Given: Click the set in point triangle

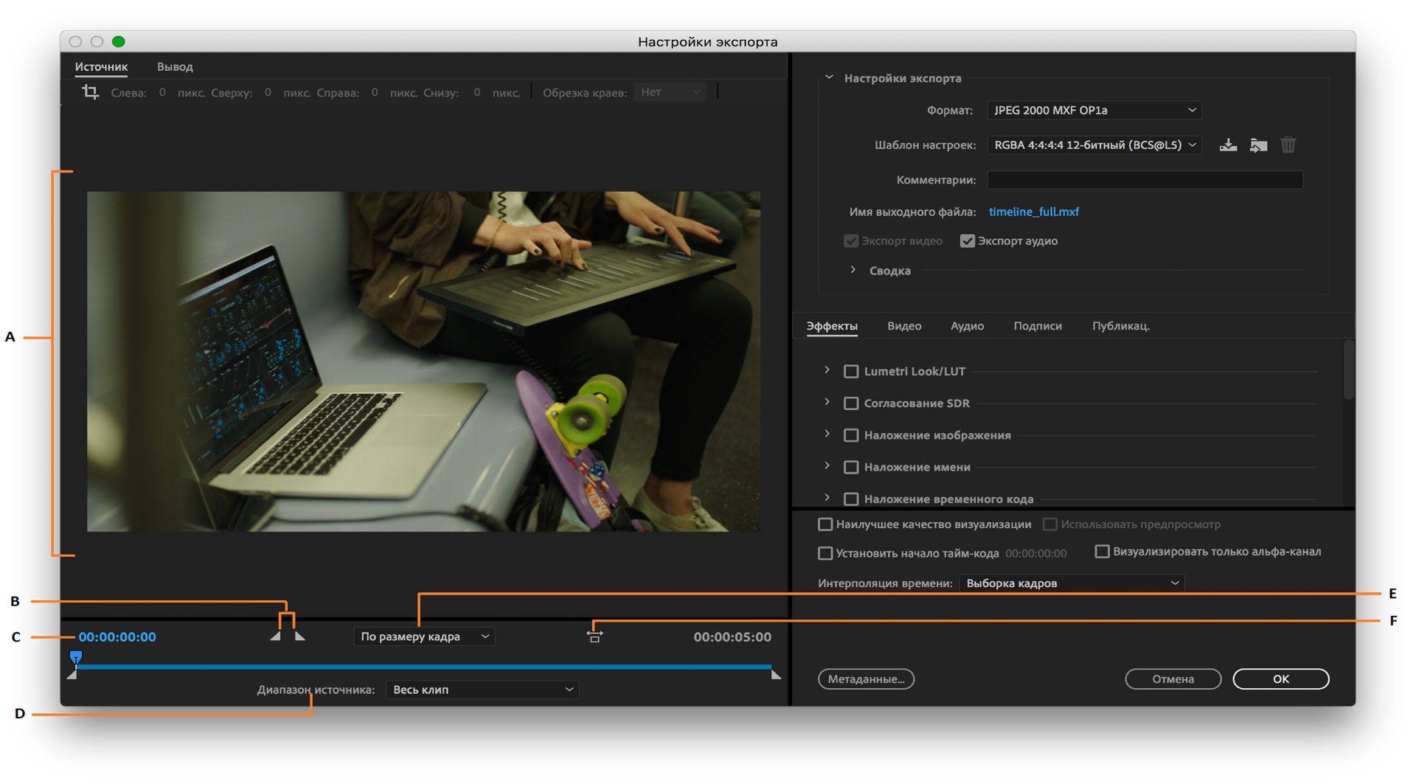Looking at the screenshot, I should pyautogui.click(x=276, y=636).
